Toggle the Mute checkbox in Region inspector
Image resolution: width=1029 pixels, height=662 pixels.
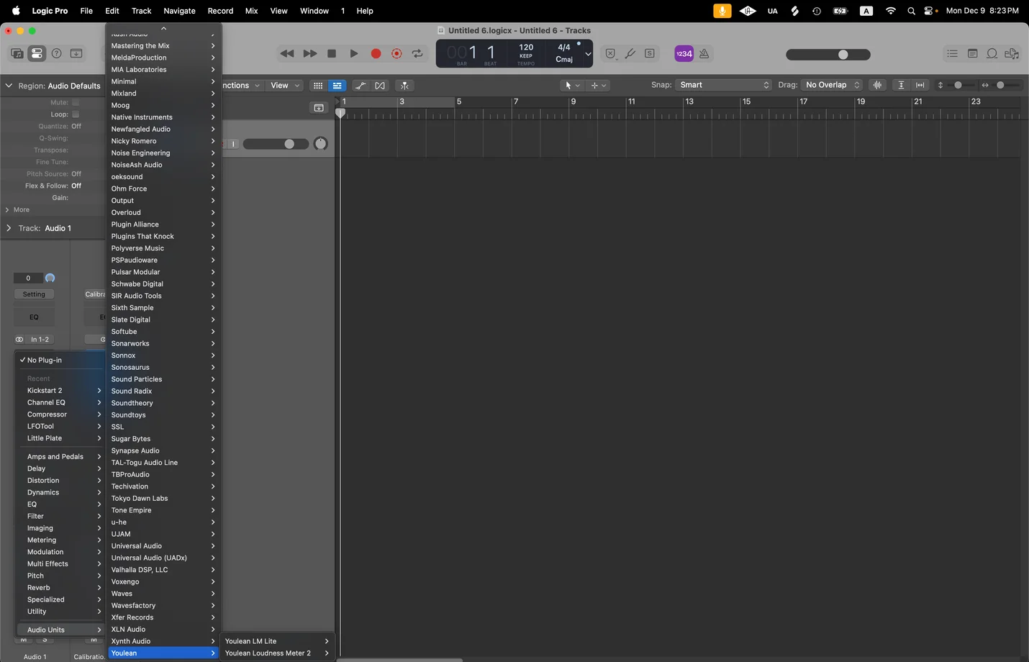pos(76,102)
